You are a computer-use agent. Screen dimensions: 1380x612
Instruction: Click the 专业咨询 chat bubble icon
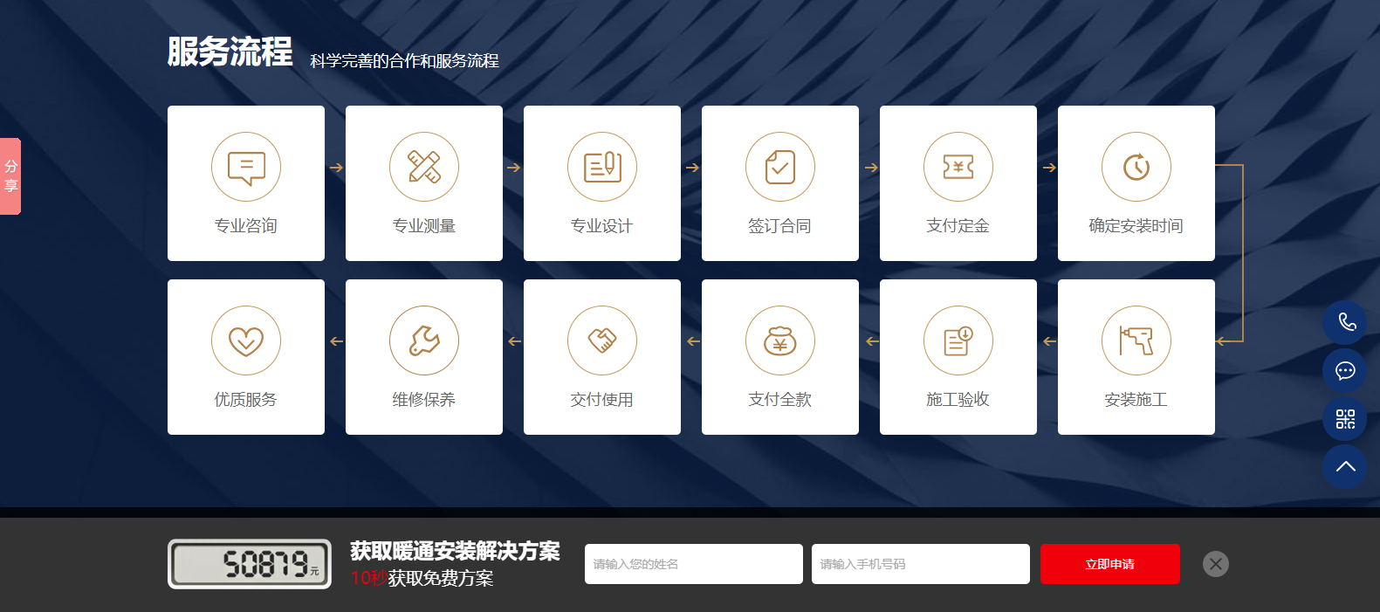click(x=246, y=167)
